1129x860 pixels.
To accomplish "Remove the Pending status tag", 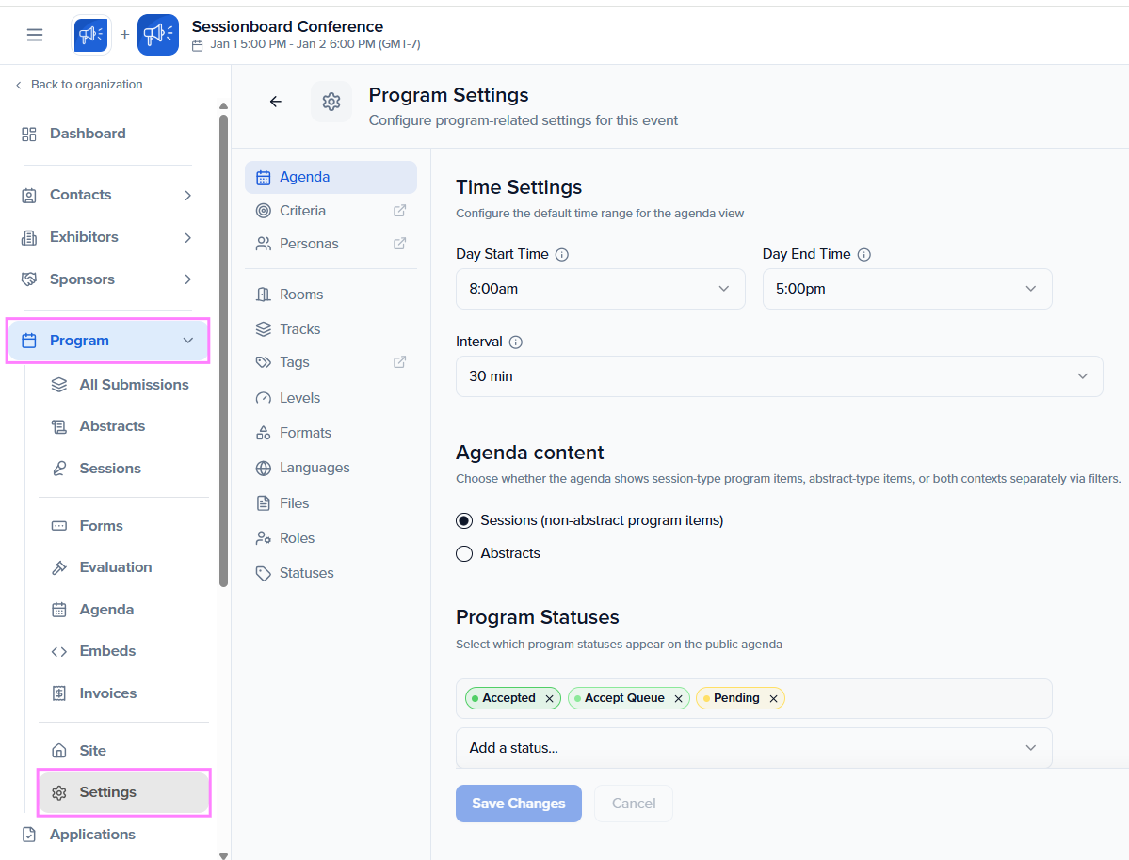I will click(x=773, y=699).
